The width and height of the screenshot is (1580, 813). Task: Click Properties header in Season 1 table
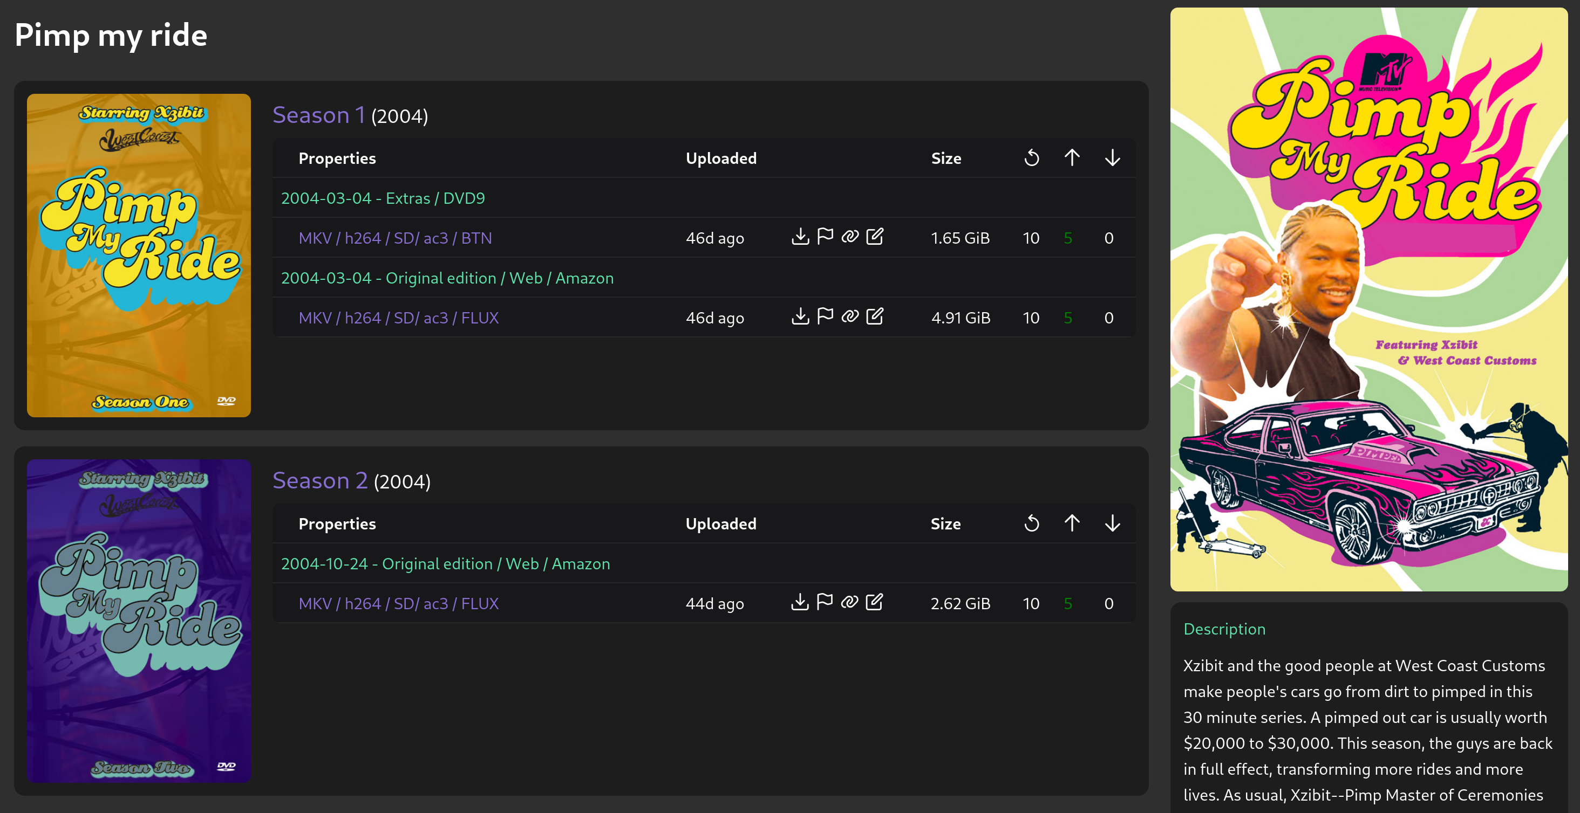[337, 158]
